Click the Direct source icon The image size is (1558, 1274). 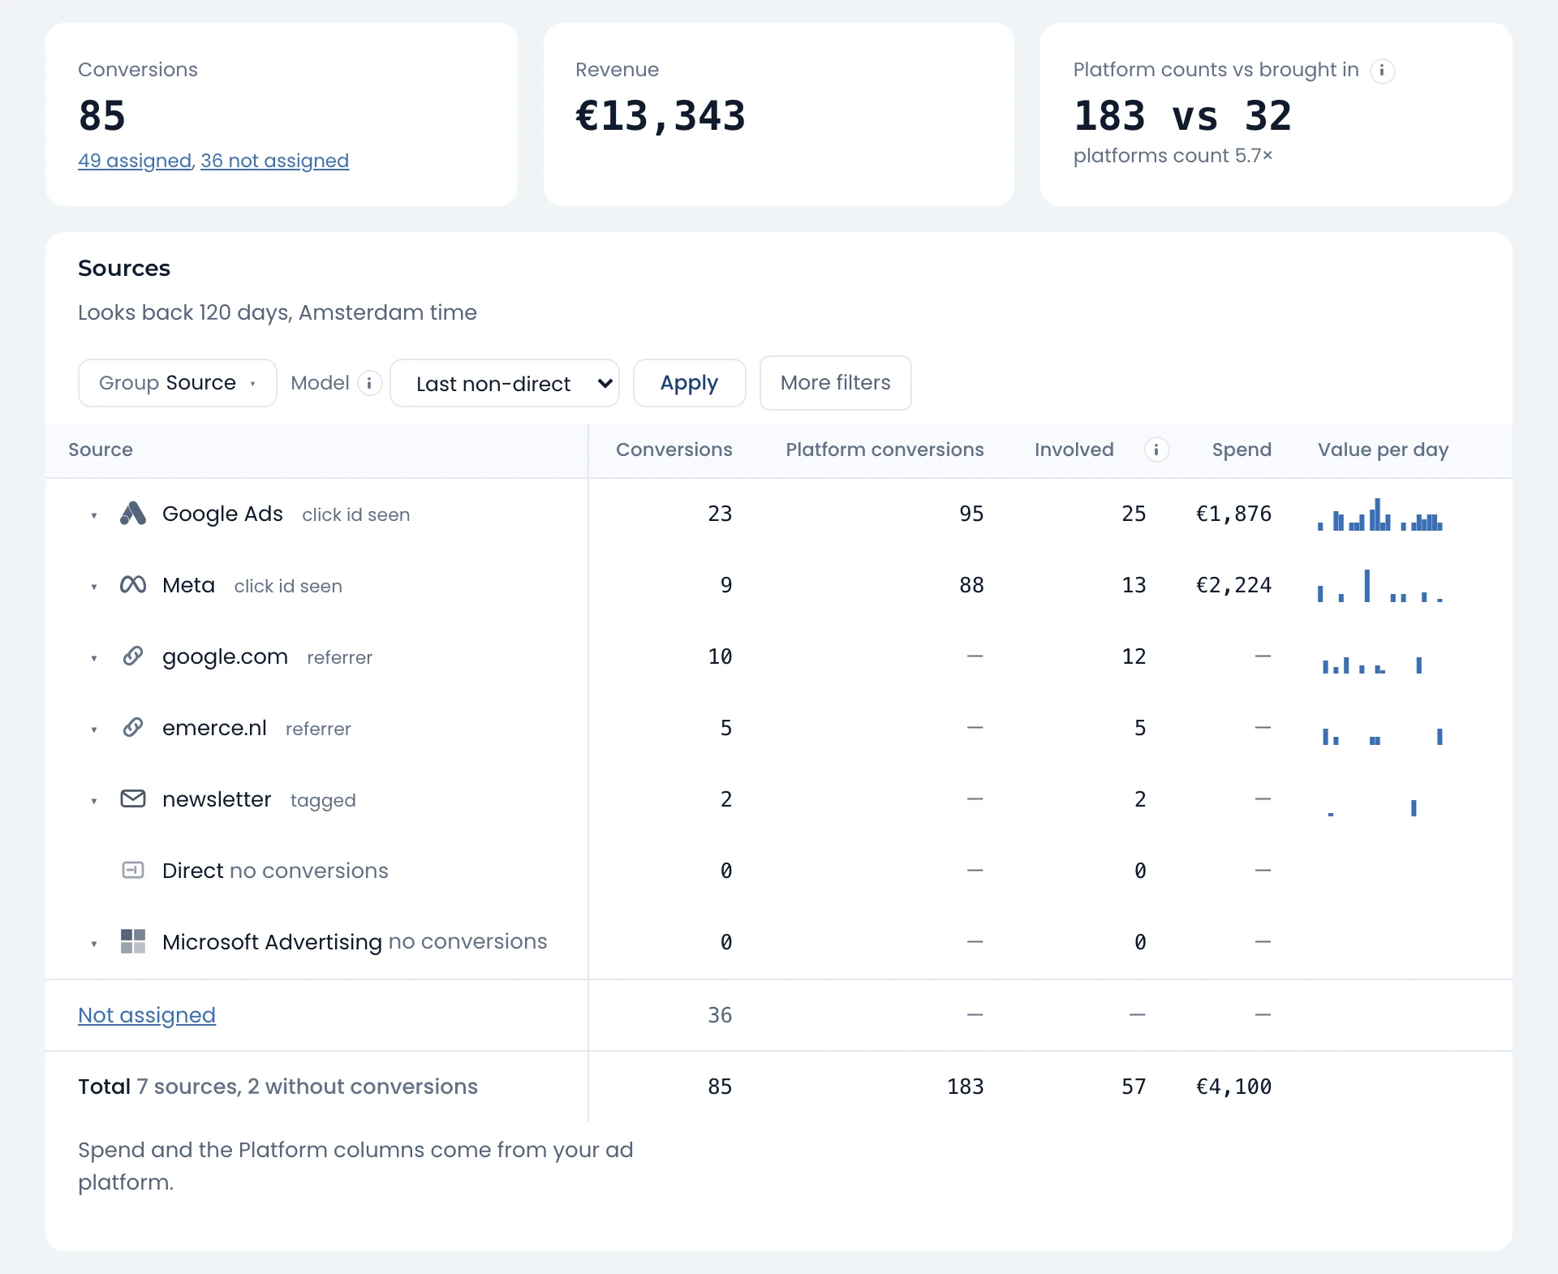(133, 870)
